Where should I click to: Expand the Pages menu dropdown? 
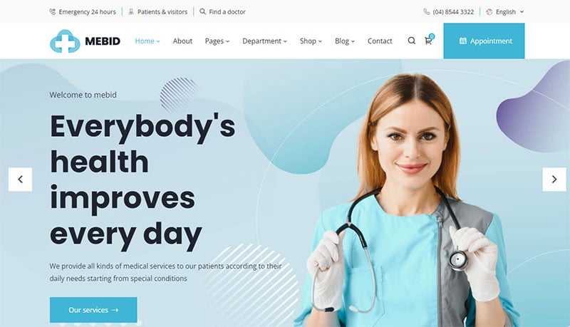coord(217,41)
